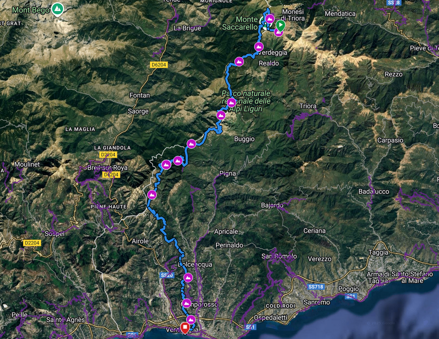Screen dimensions: 439x339
Task: Click the SS20 road shield near Dolceacqua
Action: pos(167,275)
